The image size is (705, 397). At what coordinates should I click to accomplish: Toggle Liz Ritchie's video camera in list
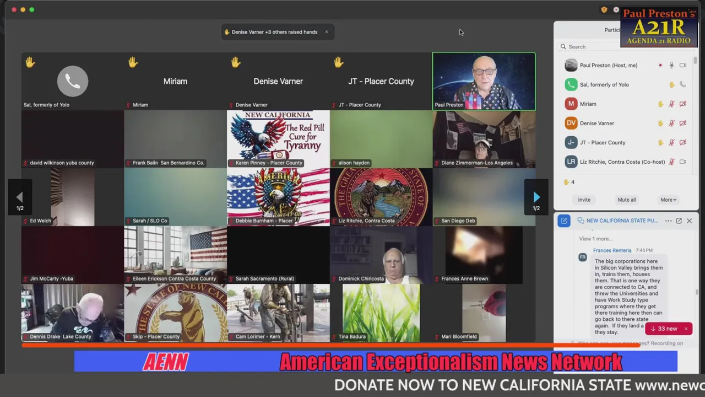point(683,162)
